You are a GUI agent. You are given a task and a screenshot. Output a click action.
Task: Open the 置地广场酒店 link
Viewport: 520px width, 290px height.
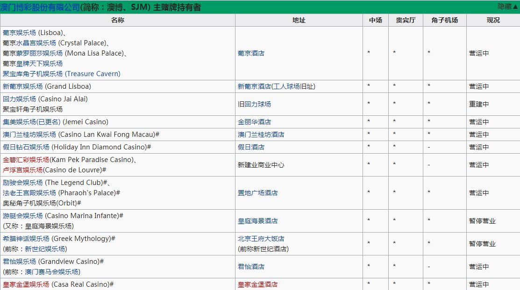coord(258,192)
